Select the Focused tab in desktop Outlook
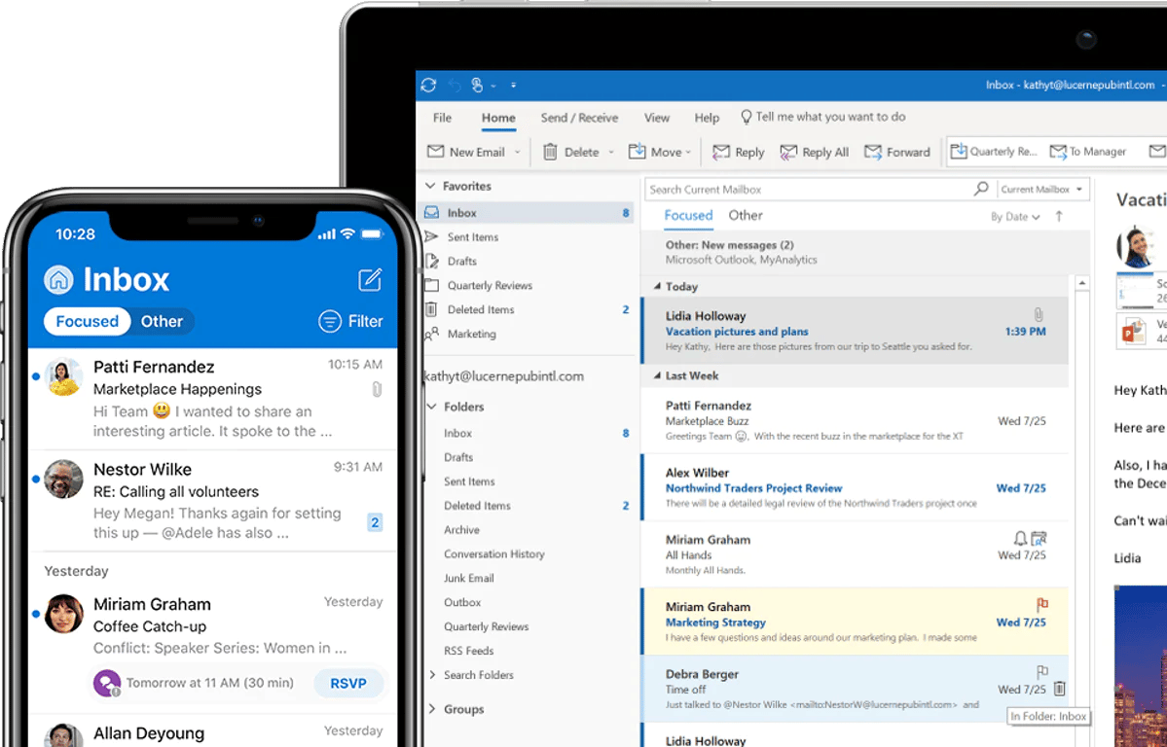Image resolution: width=1167 pixels, height=747 pixels. tap(688, 216)
